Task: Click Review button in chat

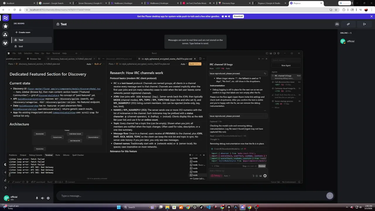Action: (262, 166)
